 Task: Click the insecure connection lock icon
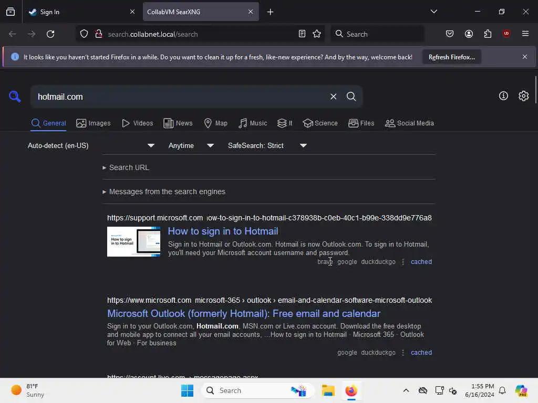[x=99, y=34]
